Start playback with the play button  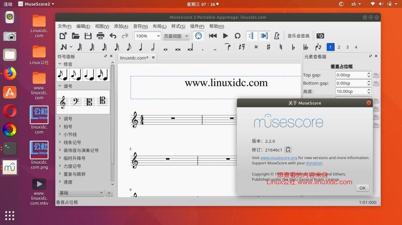pyautogui.click(x=225, y=36)
